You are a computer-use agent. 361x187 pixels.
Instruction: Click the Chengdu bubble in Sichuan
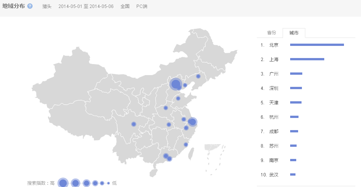pyautogui.click(x=133, y=124)
